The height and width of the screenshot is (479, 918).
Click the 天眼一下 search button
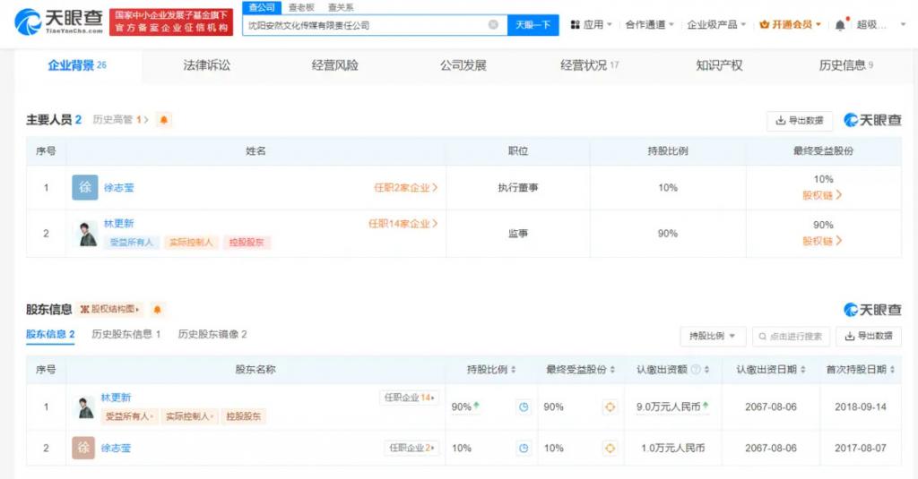[x=533, y=25]
